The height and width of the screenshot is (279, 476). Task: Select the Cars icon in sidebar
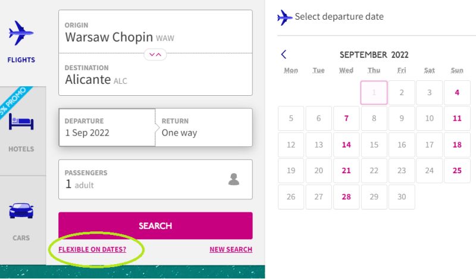coord(21,211)
